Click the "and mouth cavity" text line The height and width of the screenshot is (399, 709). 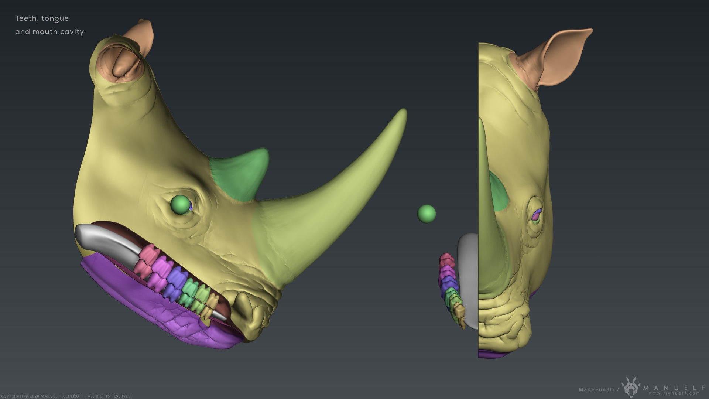(49, 32)
